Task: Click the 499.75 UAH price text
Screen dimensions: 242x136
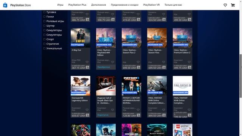Action: [180, 68]
